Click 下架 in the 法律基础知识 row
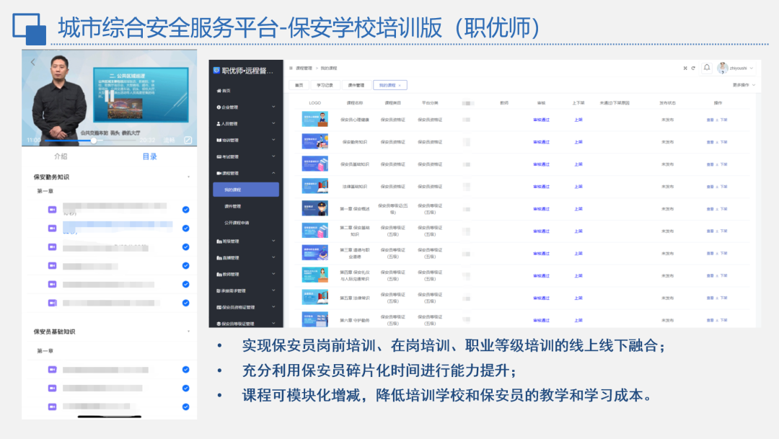The height and width of the screenshot is (439, 779). pyautogui.click(x=724, y=187)
